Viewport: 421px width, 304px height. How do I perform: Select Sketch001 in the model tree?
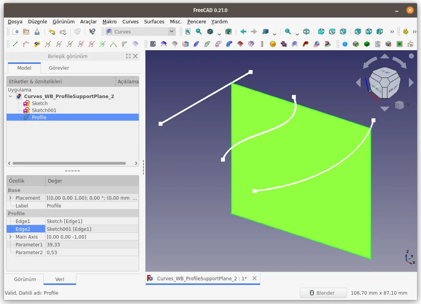44,111
